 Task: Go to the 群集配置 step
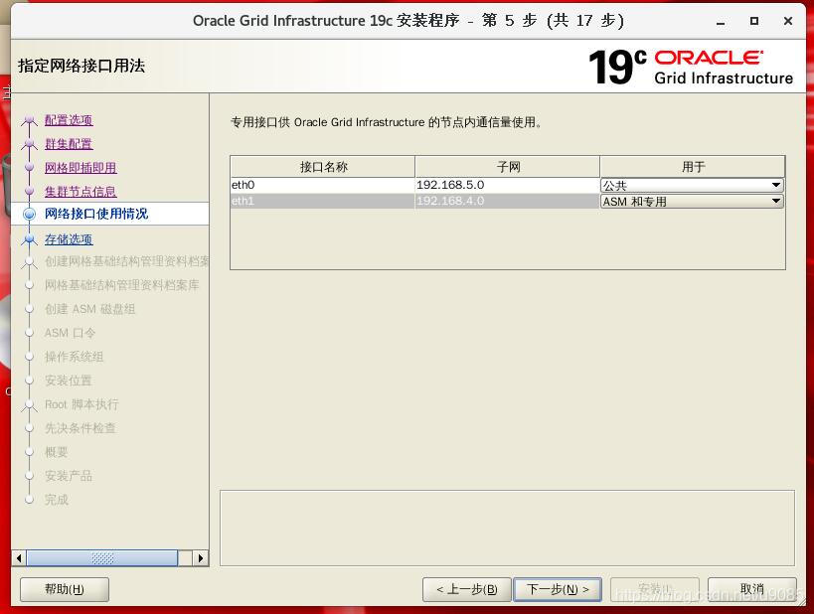[69, 144]
